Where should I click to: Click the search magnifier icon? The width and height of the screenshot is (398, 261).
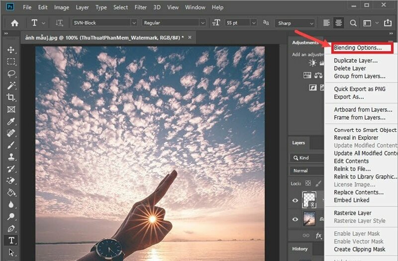[353, 23]
